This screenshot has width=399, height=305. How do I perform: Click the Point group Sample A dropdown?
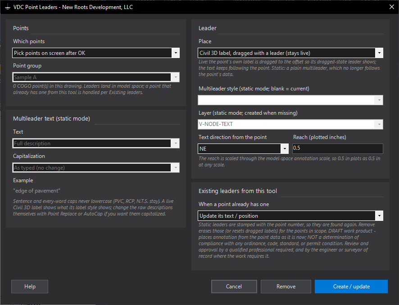(x=96, y=77)
